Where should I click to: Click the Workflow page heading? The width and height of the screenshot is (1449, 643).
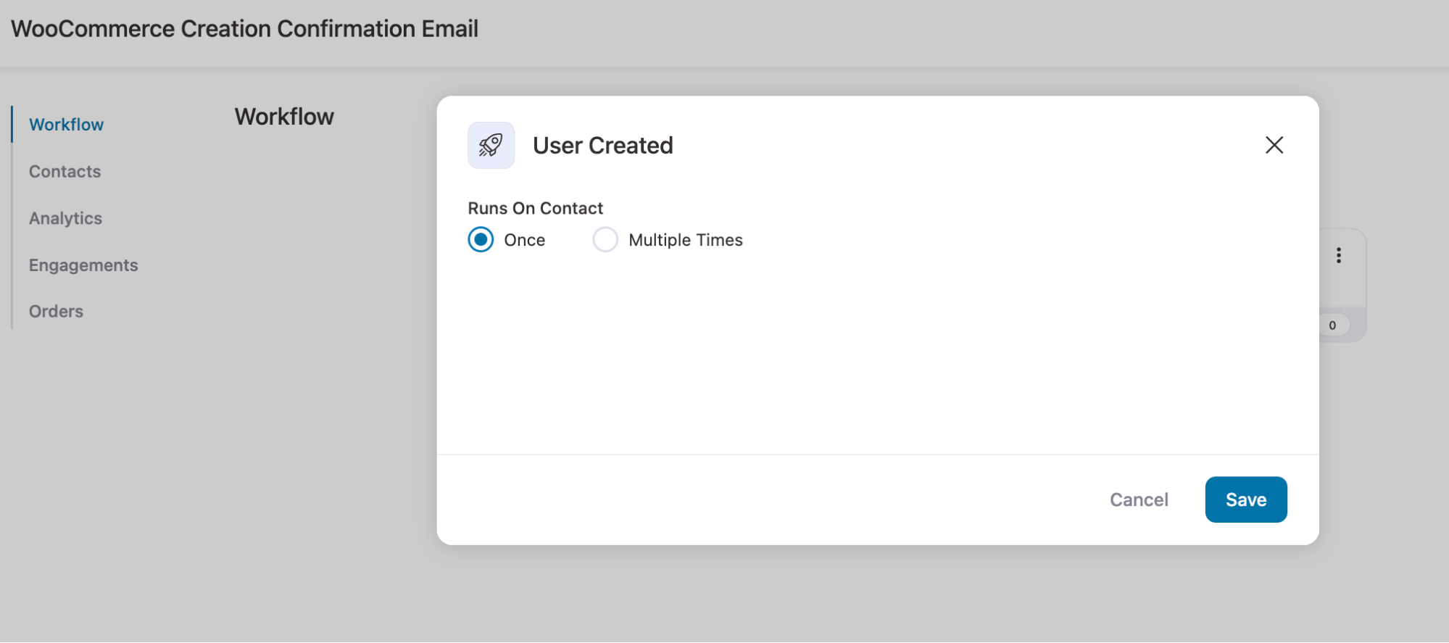(x=284, y=117)
